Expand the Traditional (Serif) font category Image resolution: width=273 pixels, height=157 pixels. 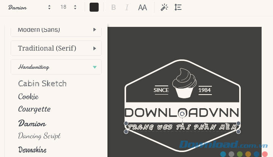(x=56, y=48)
